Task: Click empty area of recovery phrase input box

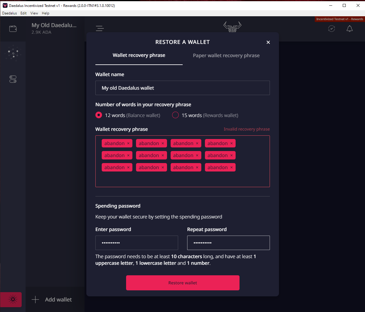Action: 183,180
